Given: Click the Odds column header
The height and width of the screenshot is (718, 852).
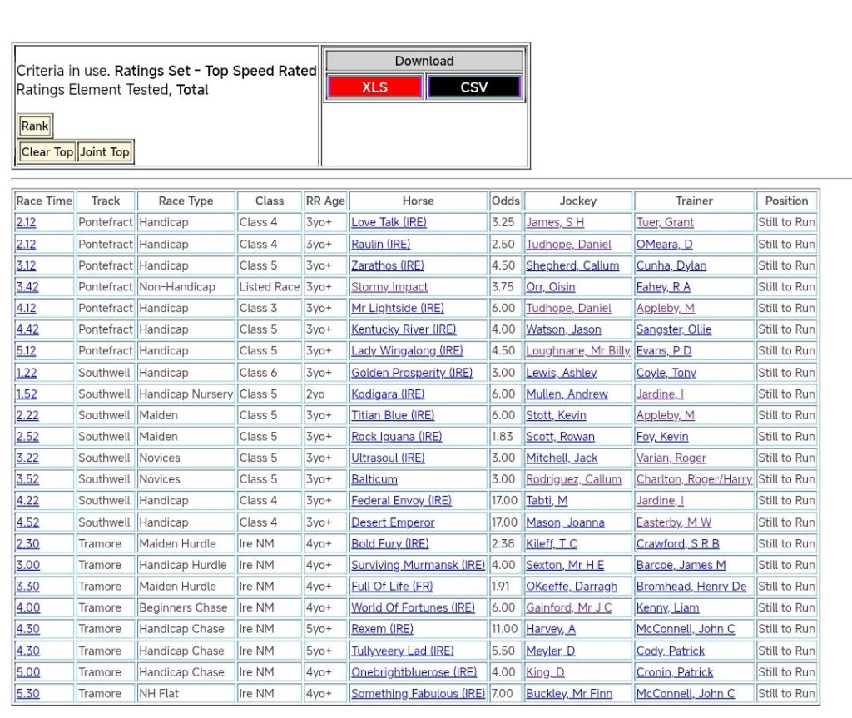Looking at the screenshot, I should tap(505, 201).
